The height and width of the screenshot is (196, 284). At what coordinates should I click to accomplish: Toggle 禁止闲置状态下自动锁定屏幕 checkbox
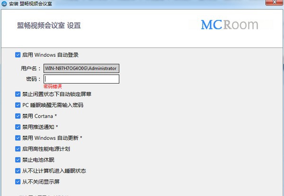click(x=18, y=94)
